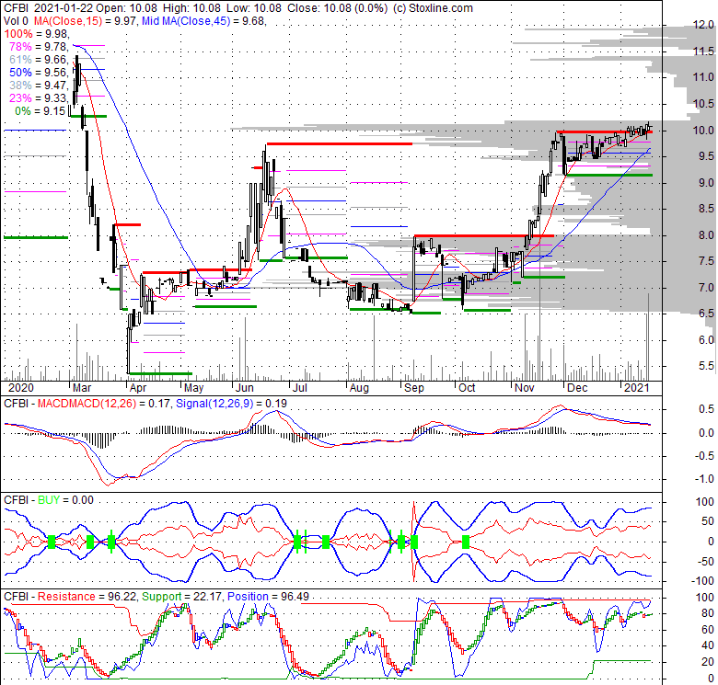
Task: Select the 0% = 9.15 Fibonacci level
Action: point(41,110)
